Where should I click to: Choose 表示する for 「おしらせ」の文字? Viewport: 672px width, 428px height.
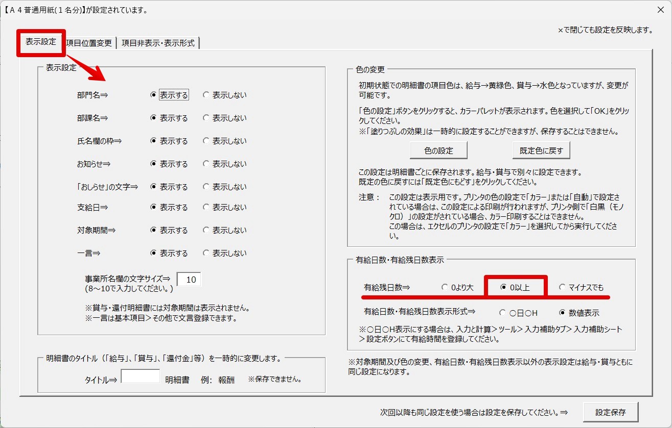(x=153, y=187)
